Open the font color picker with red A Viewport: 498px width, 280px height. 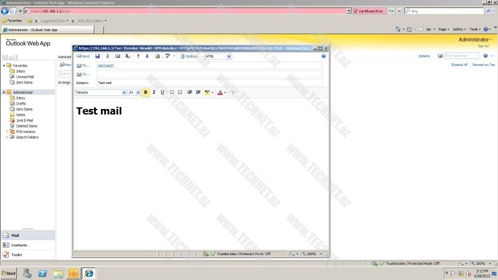coord(221,92)
